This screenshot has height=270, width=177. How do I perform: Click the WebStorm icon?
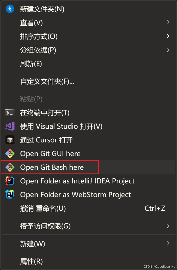10,195
